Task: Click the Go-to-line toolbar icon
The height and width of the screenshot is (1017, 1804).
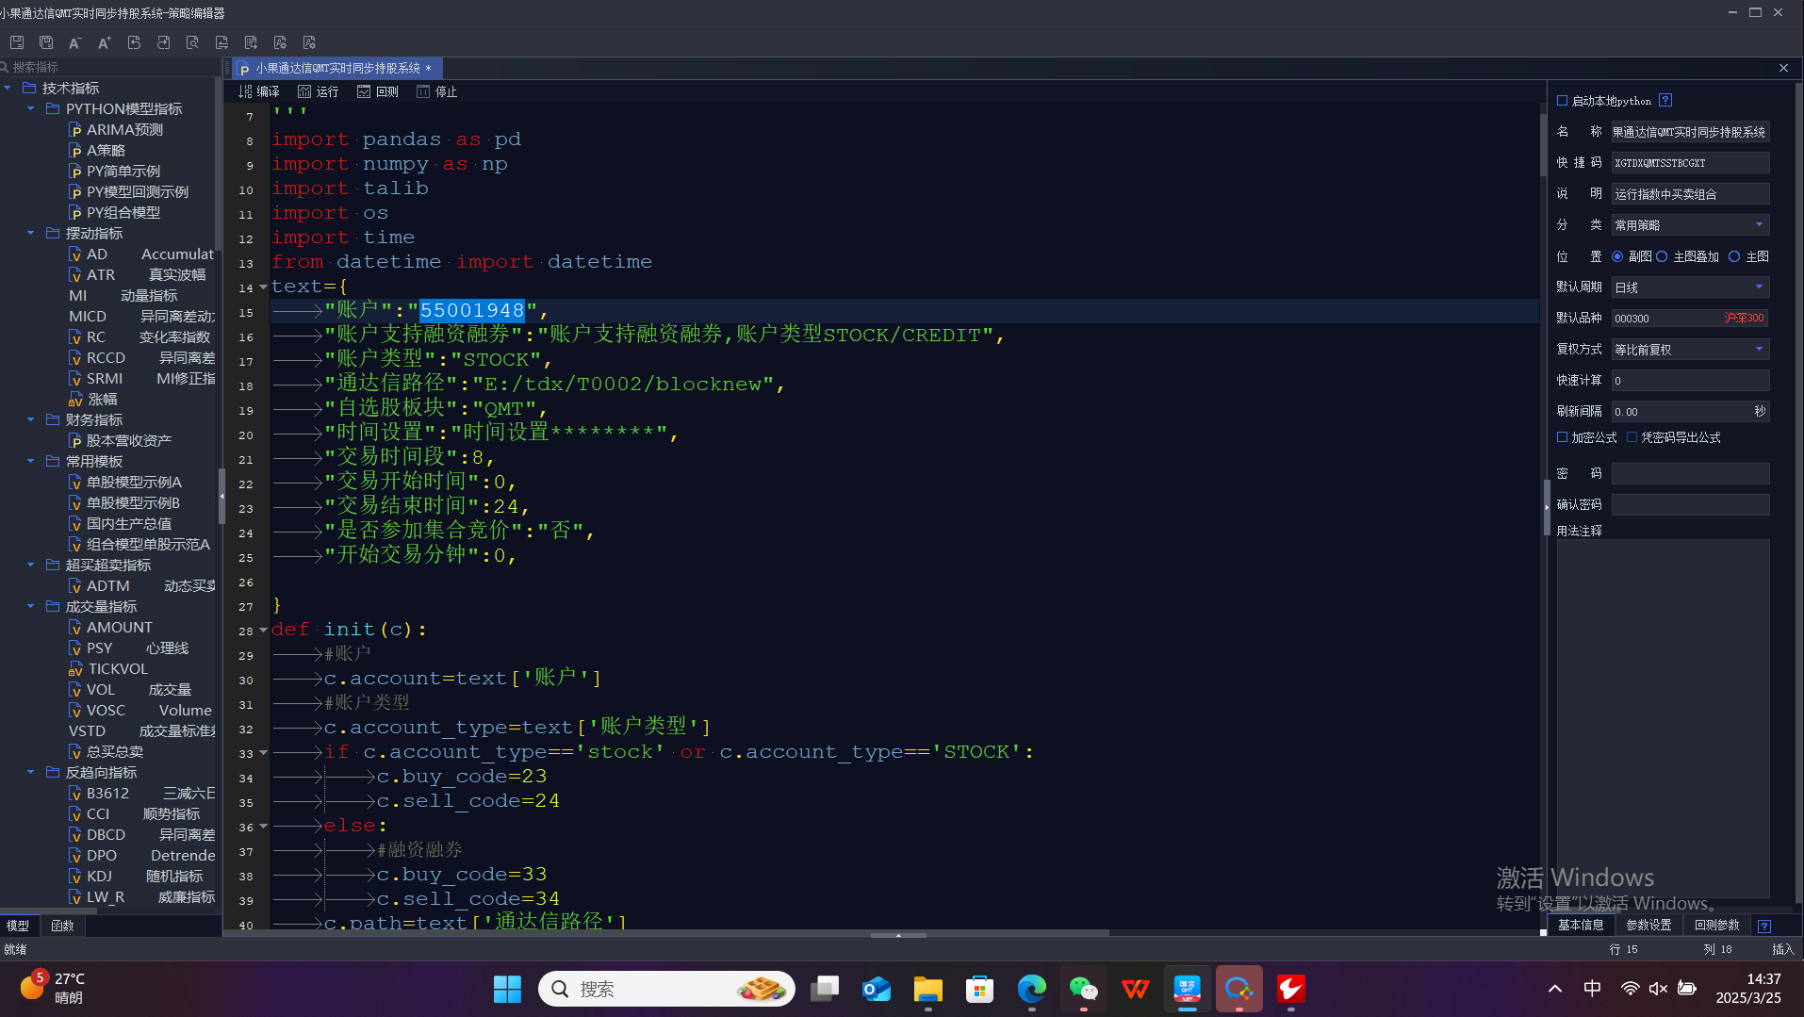Action: click(x=251, y=42)
